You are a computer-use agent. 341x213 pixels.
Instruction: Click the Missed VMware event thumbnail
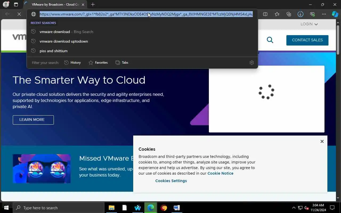pyautogui.click(x=42, y=169)
